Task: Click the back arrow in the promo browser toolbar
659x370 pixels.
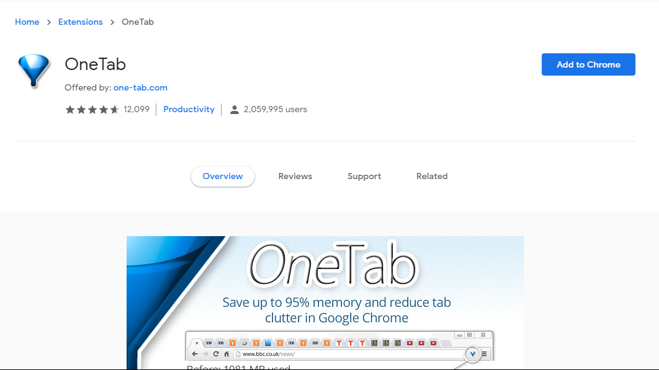Action: 195,353
